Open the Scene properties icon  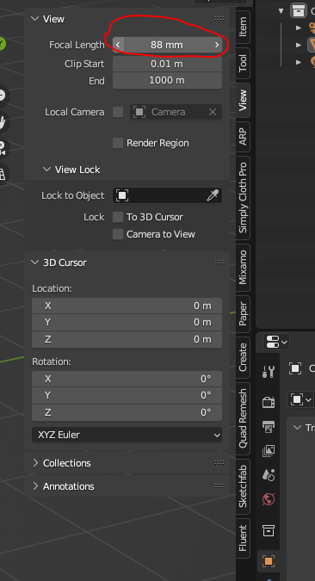(x=268, y=474)
